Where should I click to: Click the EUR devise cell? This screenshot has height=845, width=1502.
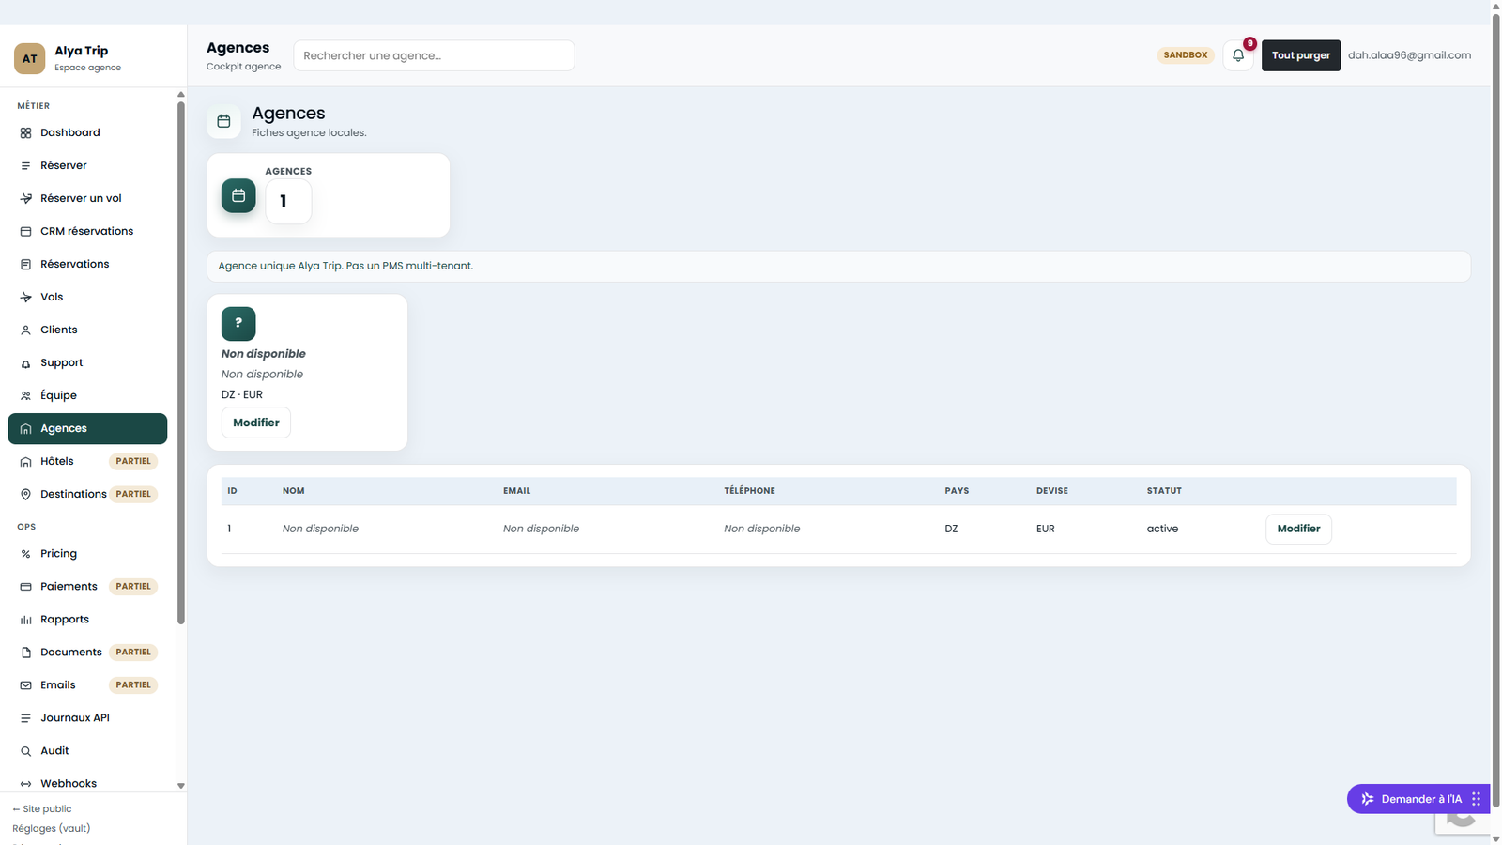1045,529
